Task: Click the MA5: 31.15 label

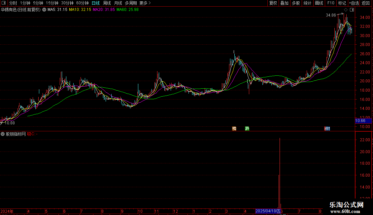Action: [57, 10]
